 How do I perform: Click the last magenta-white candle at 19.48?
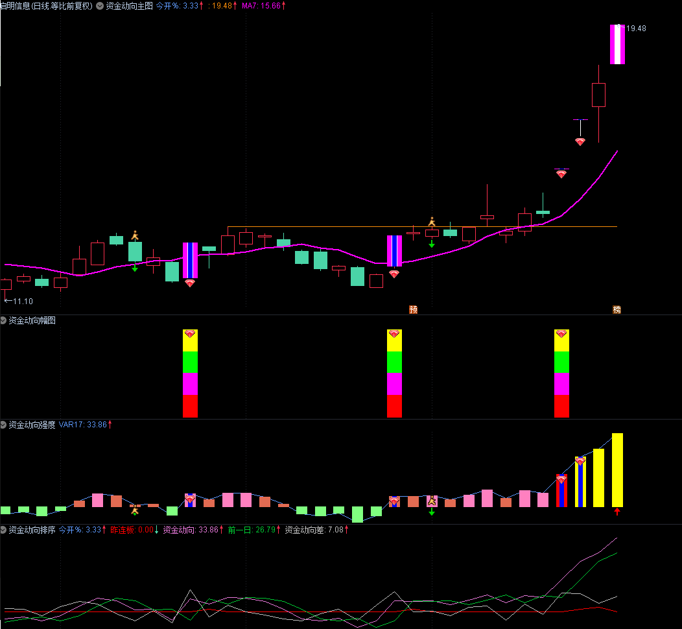617,44
